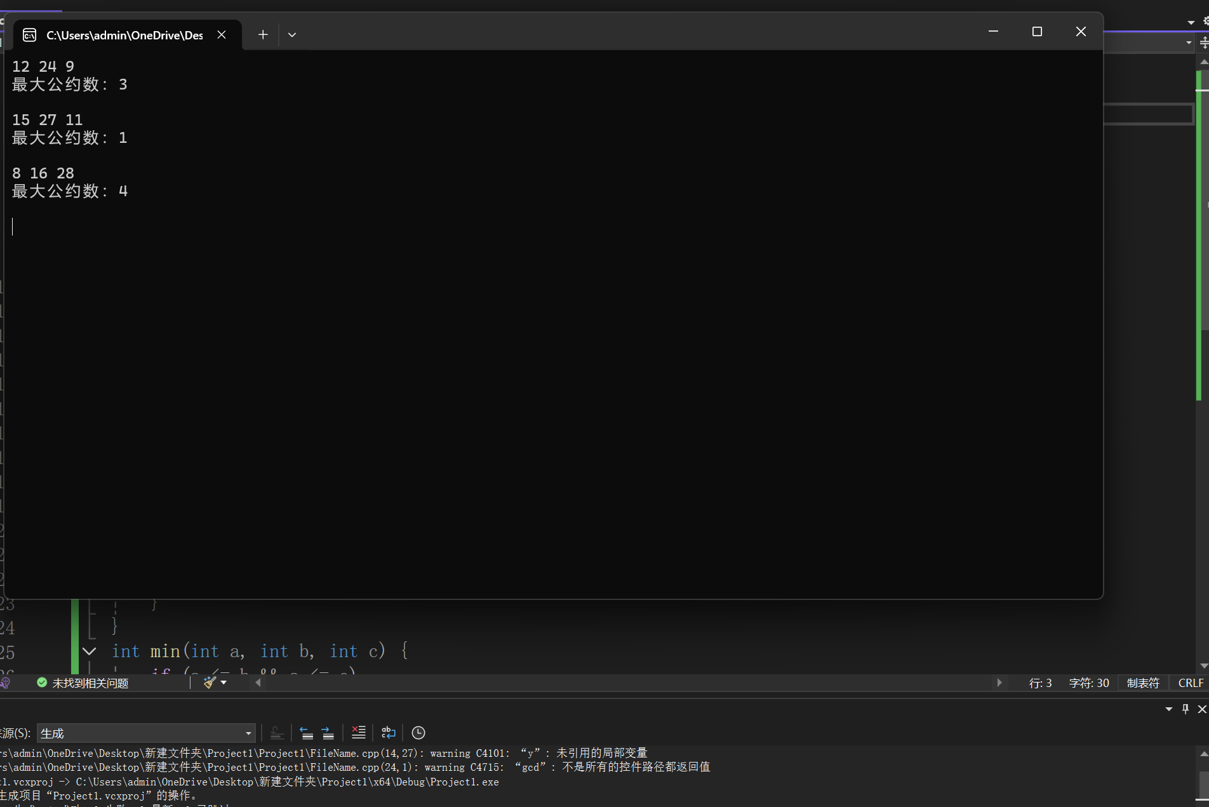This screenshot has width=1209, height=807.
Task: Click the int min function declaration line
Action: 260,651
